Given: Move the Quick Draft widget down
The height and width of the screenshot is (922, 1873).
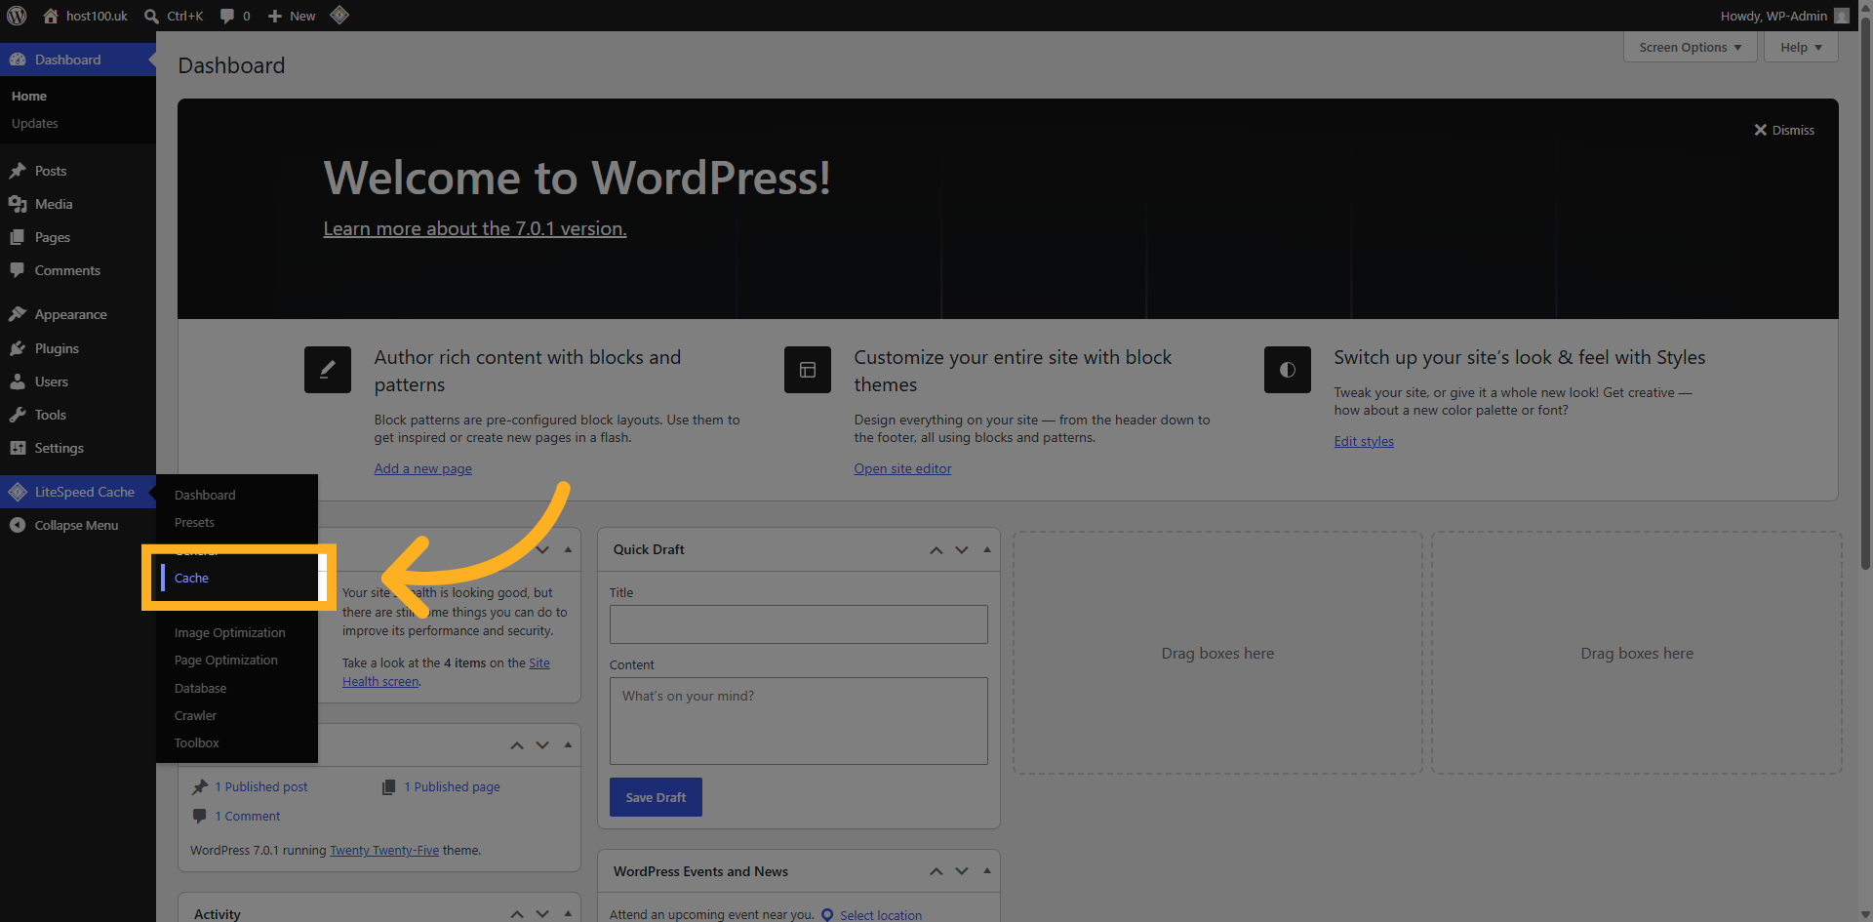Looking at the screenshot, I should coord(962,550).
